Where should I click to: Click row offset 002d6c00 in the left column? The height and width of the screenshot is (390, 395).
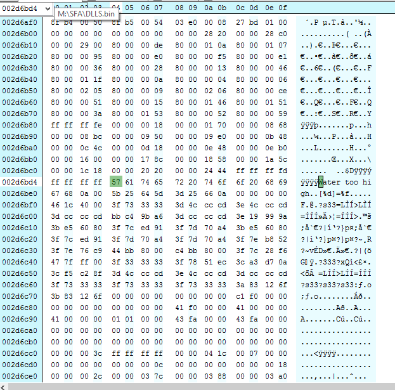click(20, 216)
